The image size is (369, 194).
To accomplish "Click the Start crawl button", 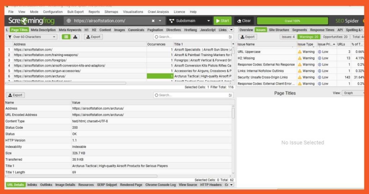I will pos(223,21).
